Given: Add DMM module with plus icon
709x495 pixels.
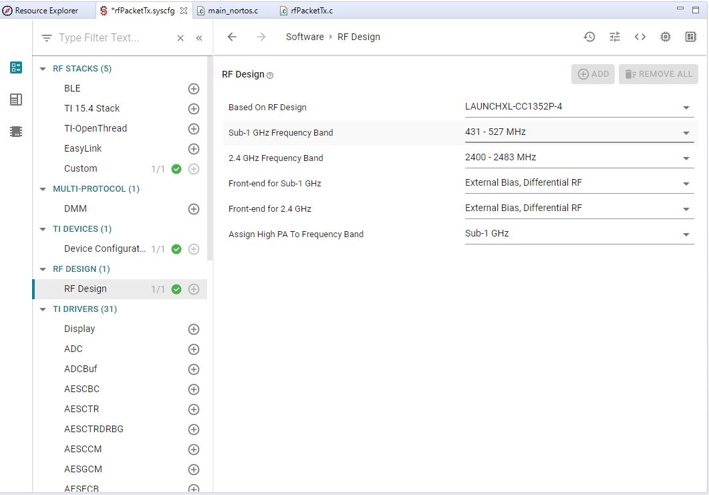Looking at the screenshot, I should click(194, 209).
